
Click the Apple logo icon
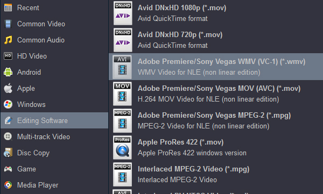tap(8, 88)
